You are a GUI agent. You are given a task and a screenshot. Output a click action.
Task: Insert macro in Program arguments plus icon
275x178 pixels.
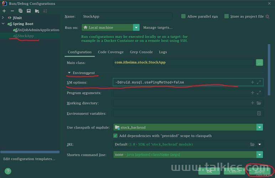(x=252, y=93)
